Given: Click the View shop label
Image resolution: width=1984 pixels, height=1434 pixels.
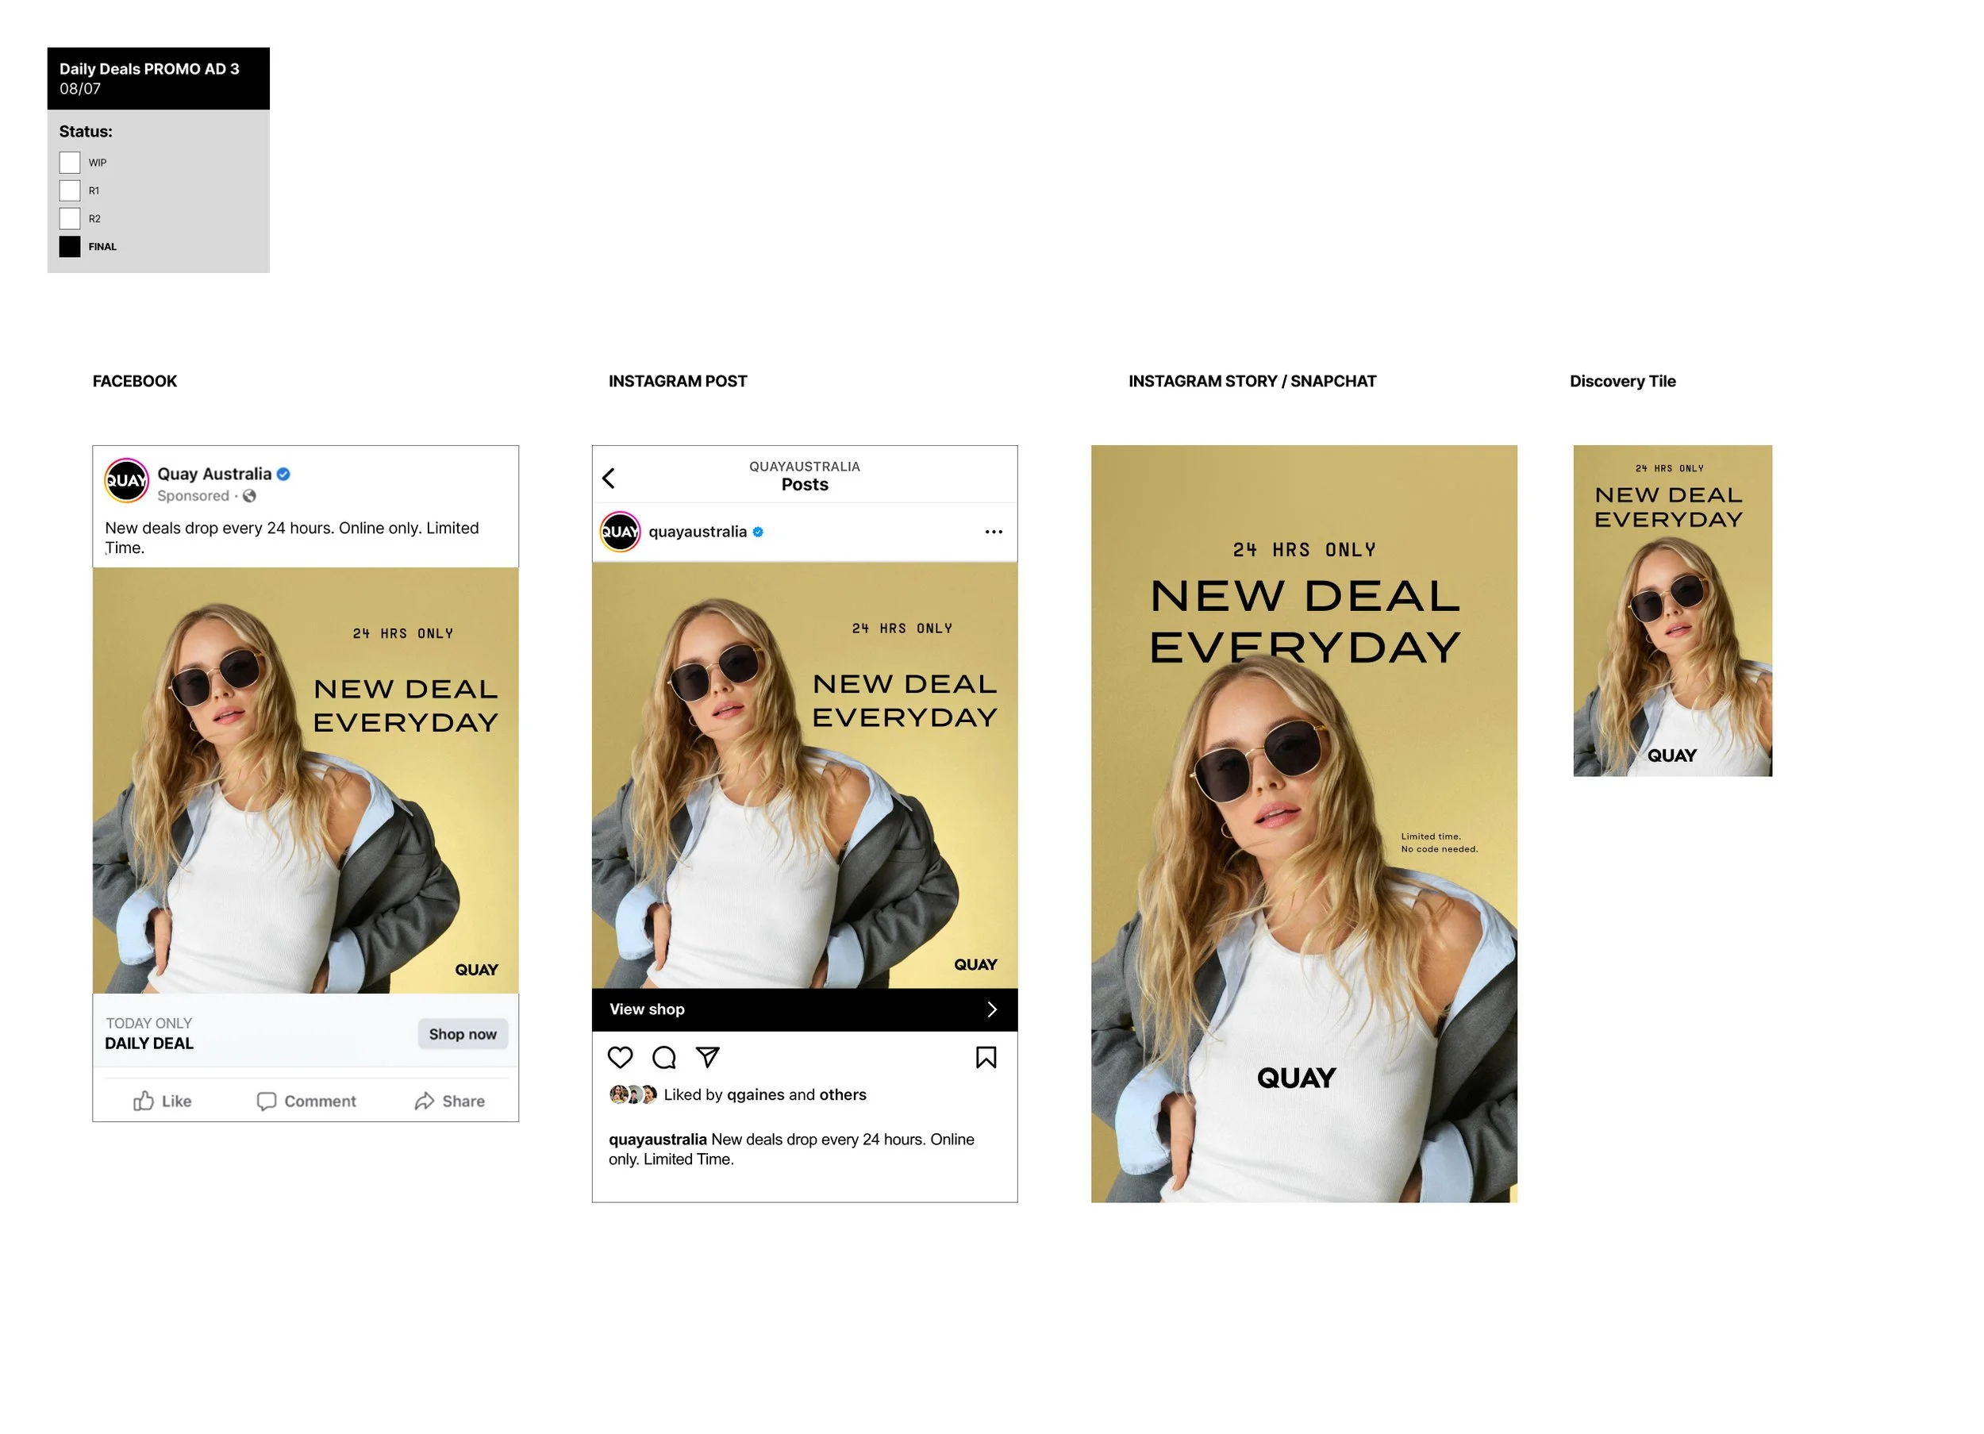Looking at the screenshot, I should 647,1009.
